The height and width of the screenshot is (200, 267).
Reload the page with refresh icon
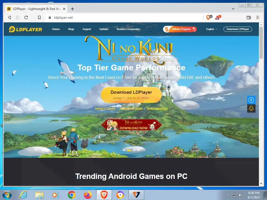[26, 17]
